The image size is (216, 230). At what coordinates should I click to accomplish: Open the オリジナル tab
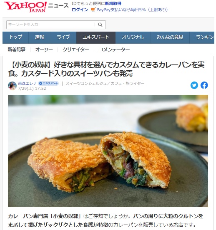[133, 37]
